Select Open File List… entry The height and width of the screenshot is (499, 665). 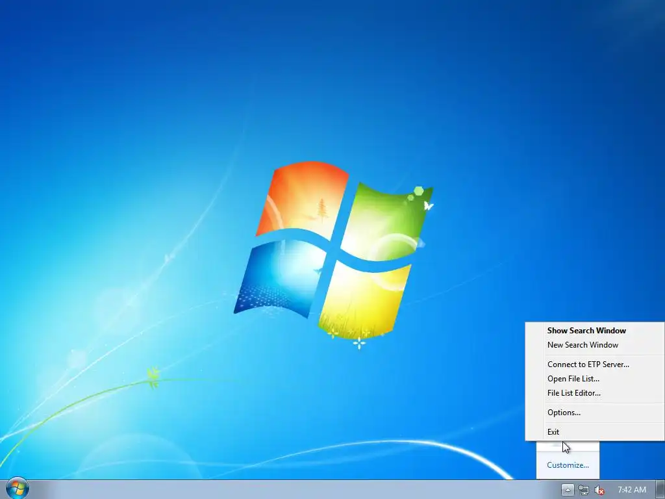click(595, 379)
